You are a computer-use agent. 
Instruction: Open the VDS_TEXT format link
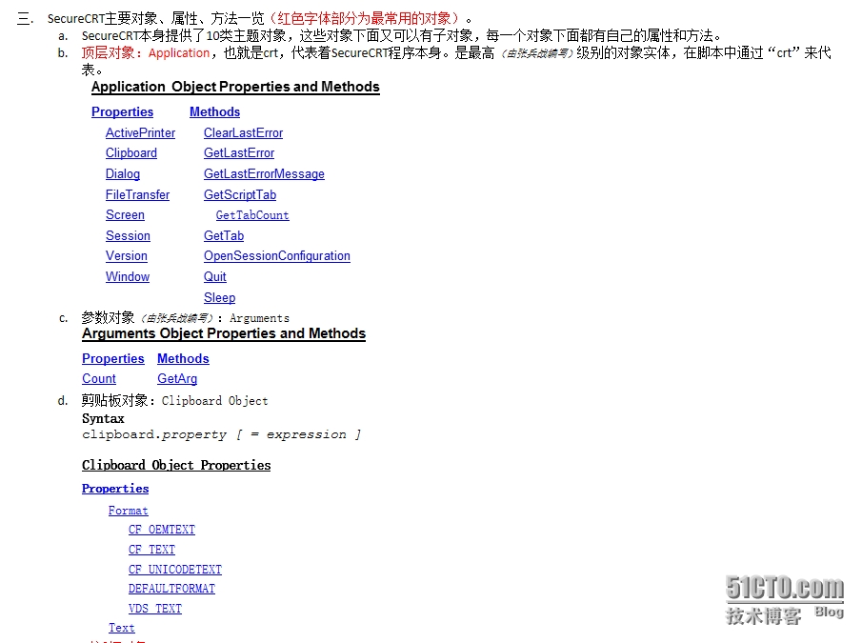155,609
